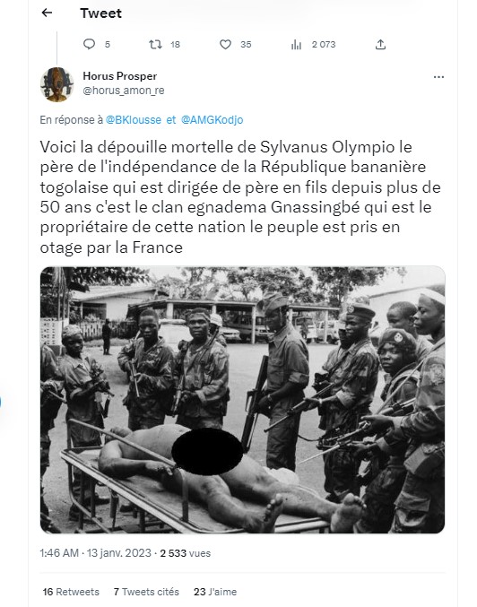Go back with the arrow icon
The image size is (477, 607).
click(x=47, y=13)
